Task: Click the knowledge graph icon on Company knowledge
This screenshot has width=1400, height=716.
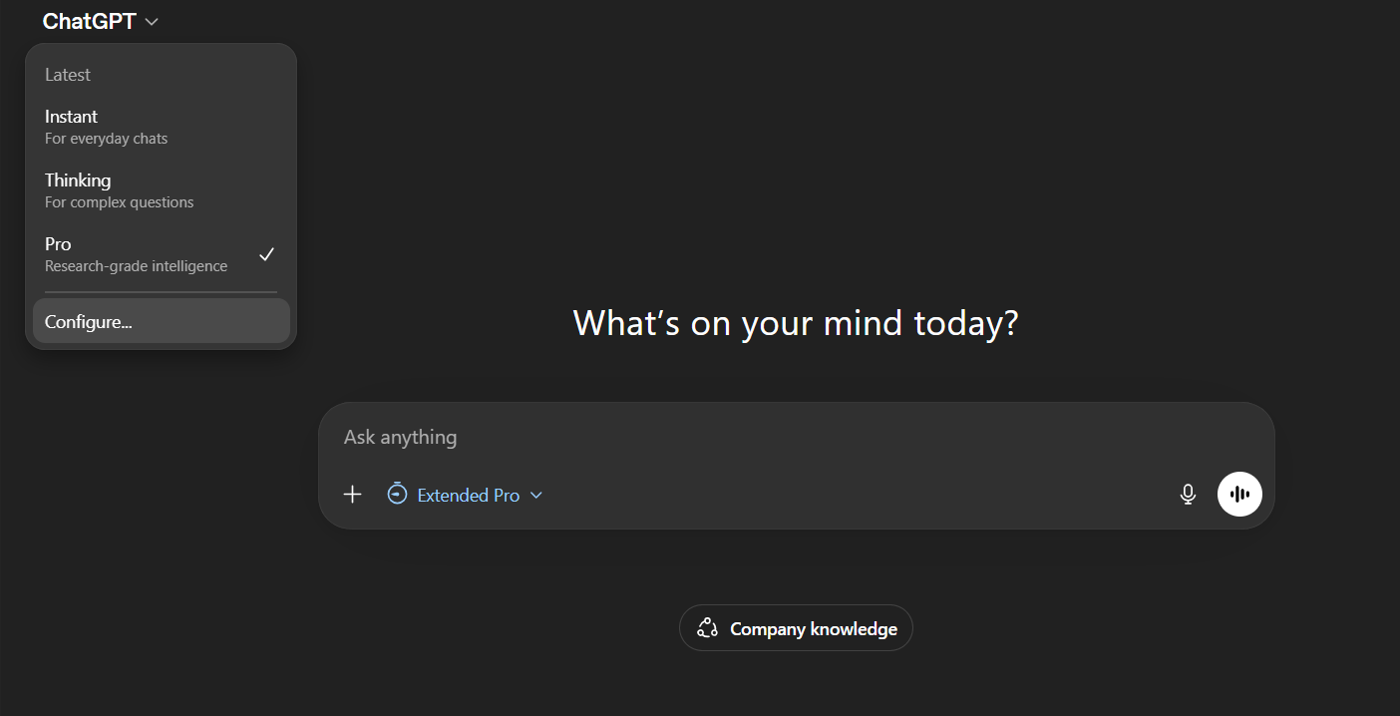Action: point(707,627)
